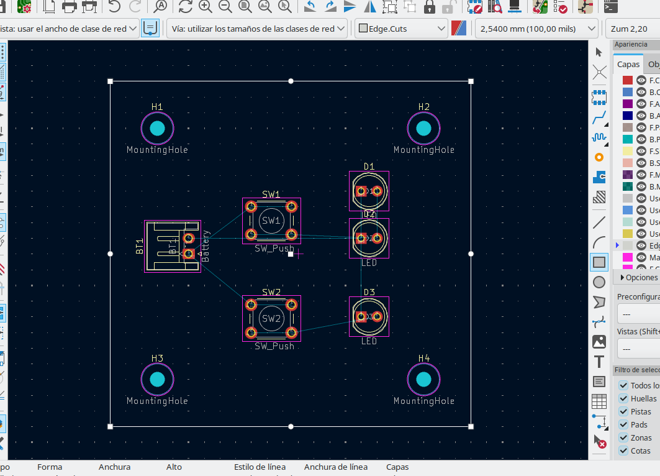Open the grid size 2,5400 mm dropdown
The width and height of the screenshot is (660, 476).
(537, 29)
